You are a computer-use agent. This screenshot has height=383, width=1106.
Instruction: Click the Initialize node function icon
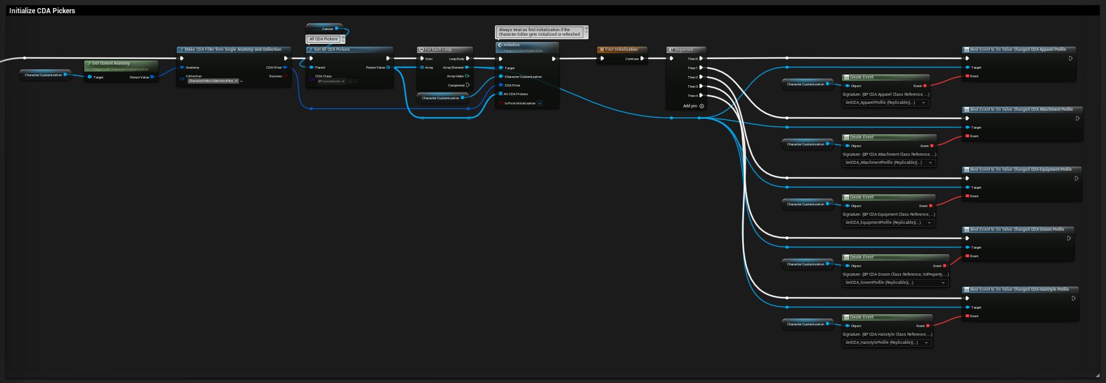click(x=500, y=45)
